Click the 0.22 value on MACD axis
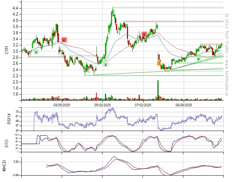The image size is (233, 182). click(x=16, y=161)
